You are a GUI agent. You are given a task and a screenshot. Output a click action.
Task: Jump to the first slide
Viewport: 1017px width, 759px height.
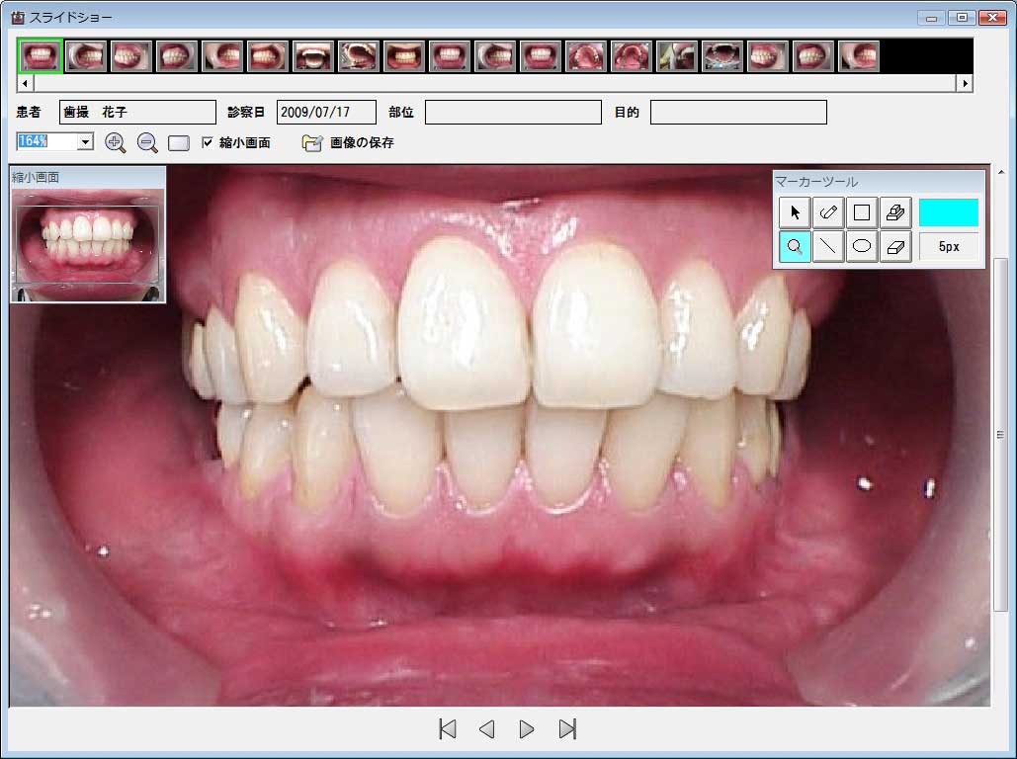448,729
